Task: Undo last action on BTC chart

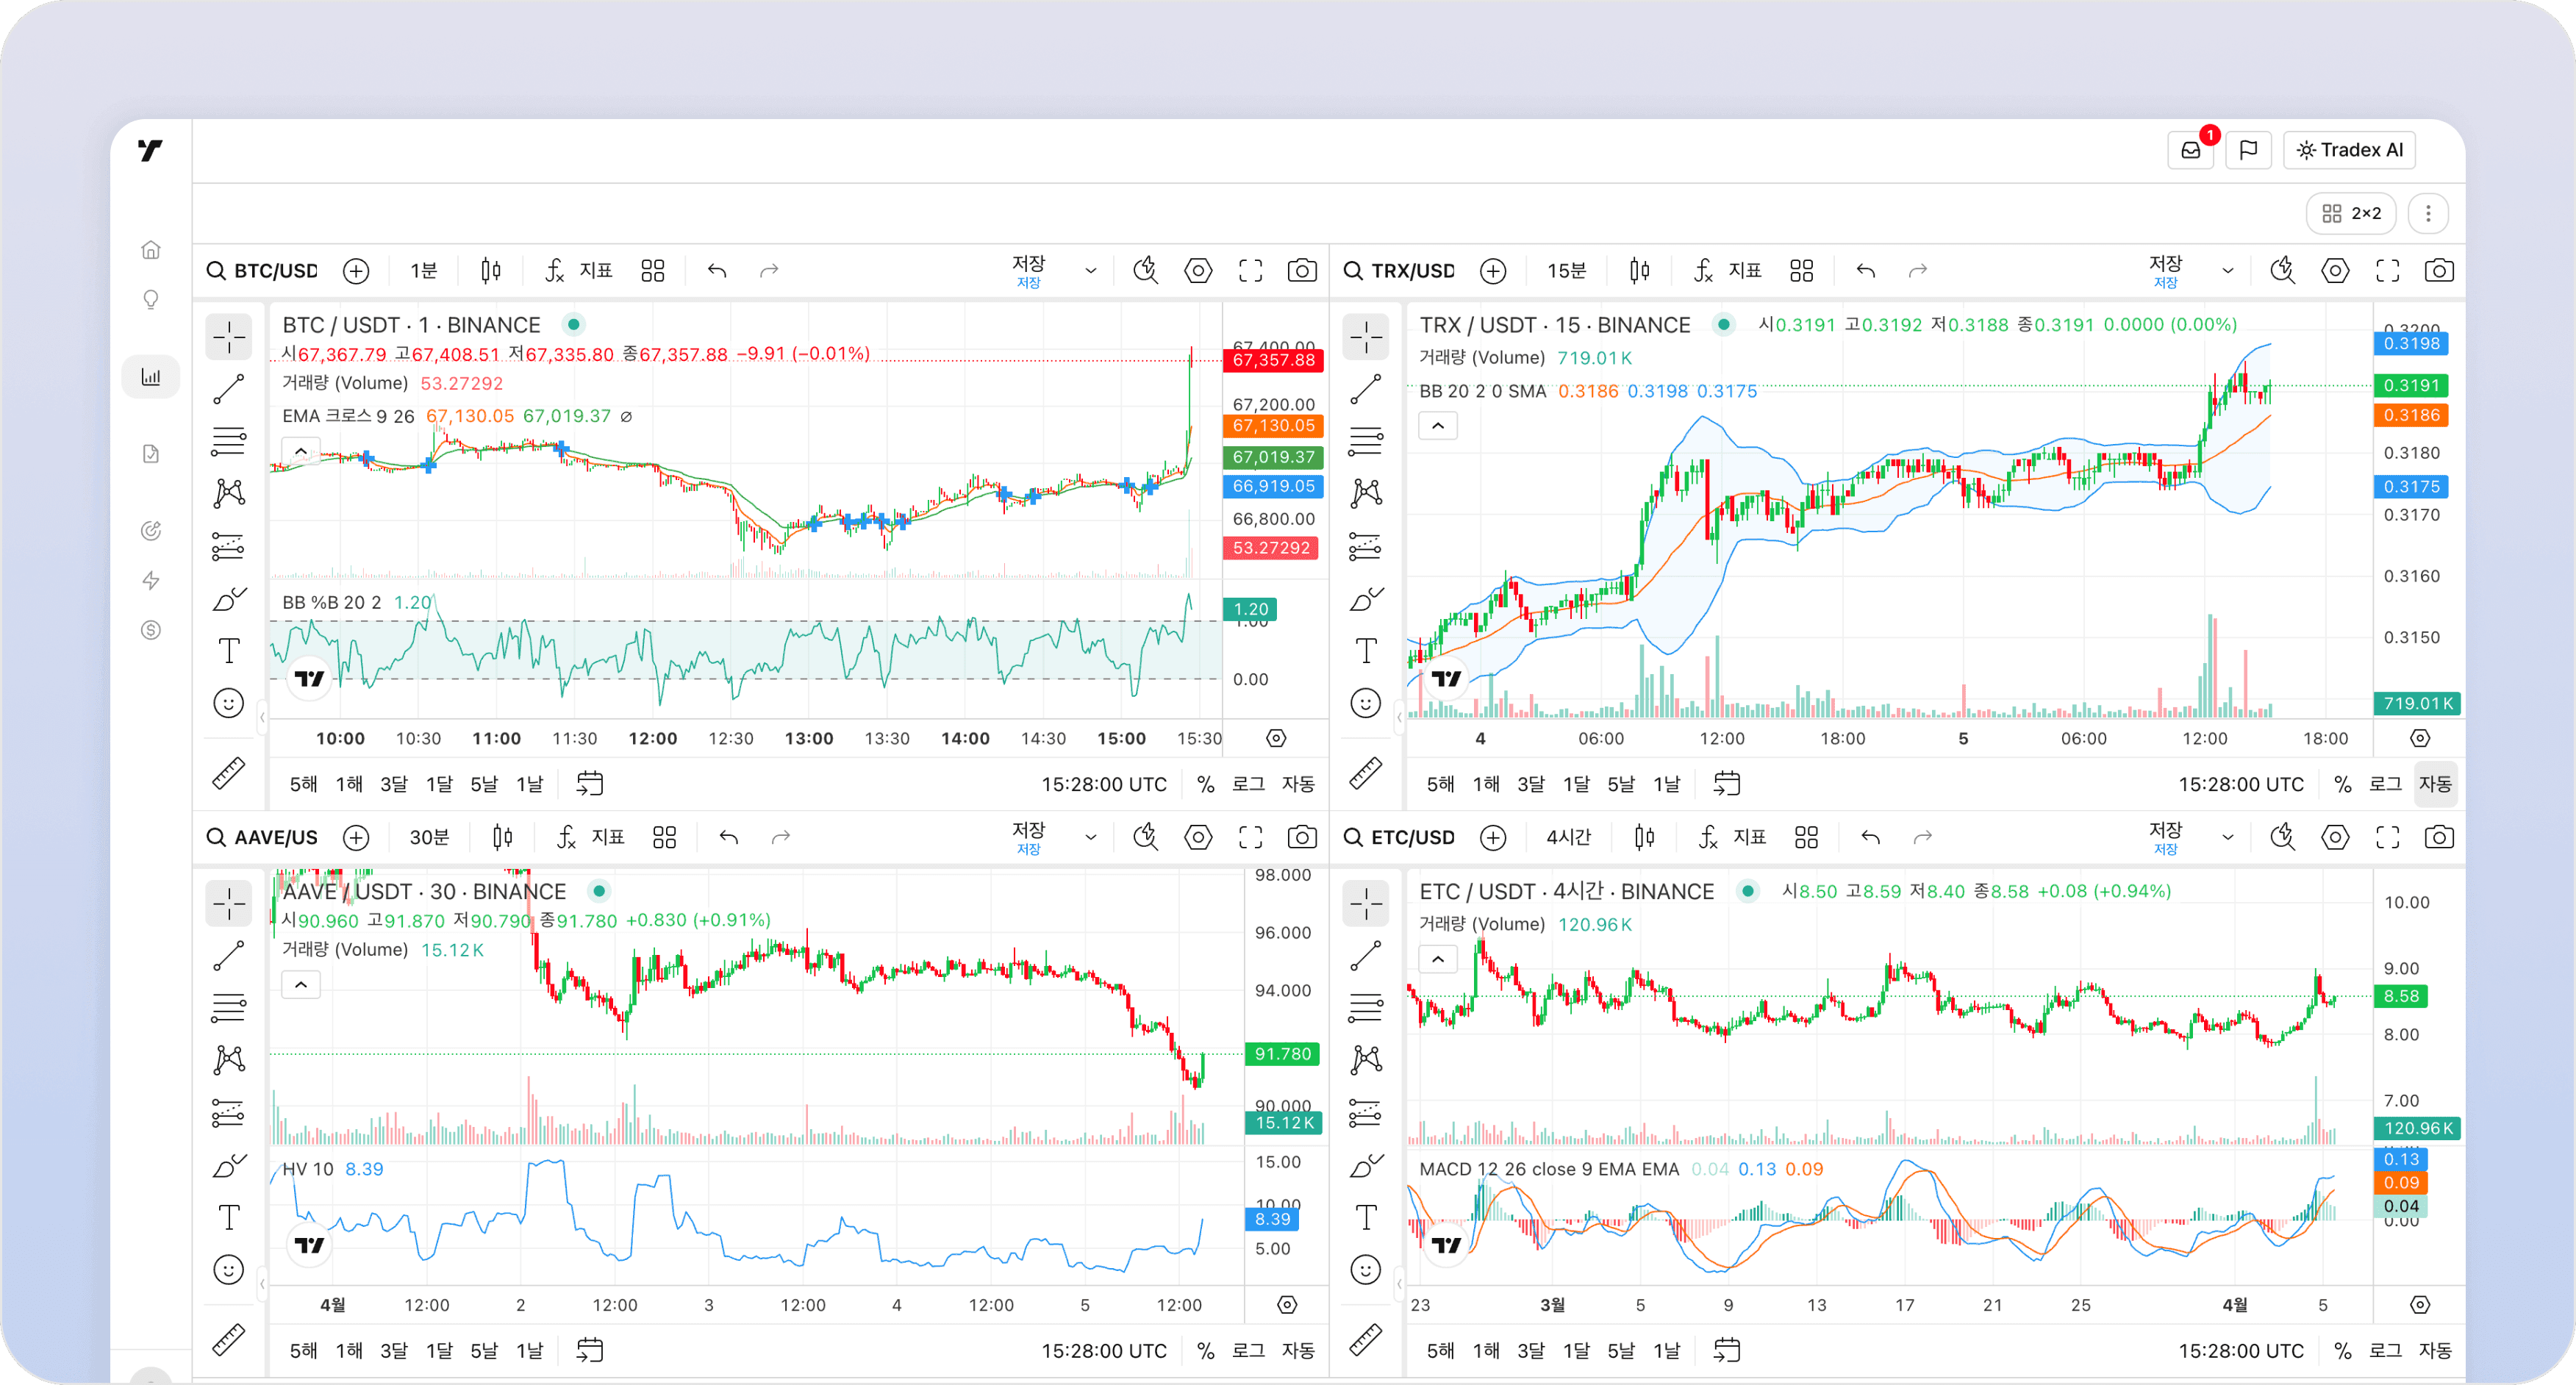Action: (717, 271)
